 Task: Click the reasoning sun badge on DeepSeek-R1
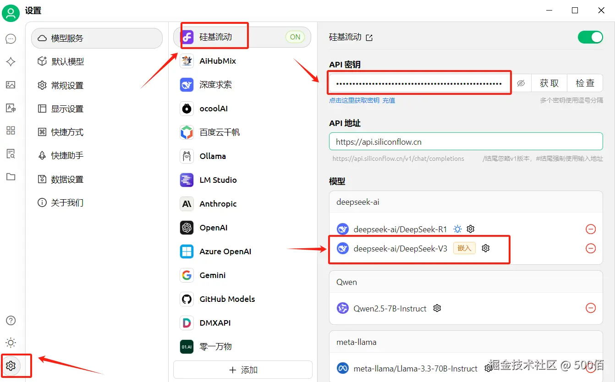tap(457, 229)
